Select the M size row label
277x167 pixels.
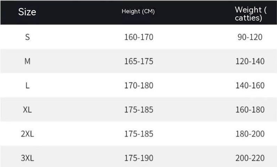tap(27, 61)
